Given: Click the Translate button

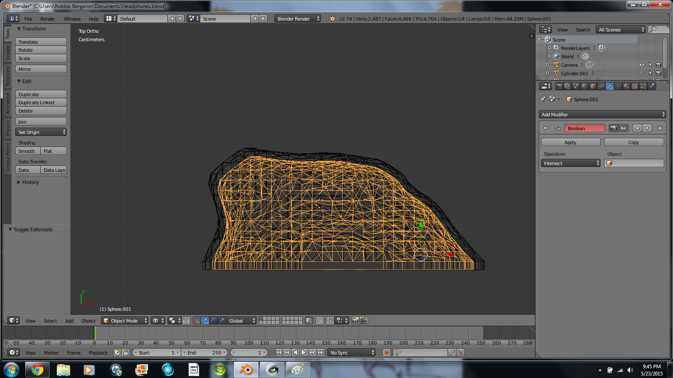Looking at the screenshot, I should coord(41,42).
